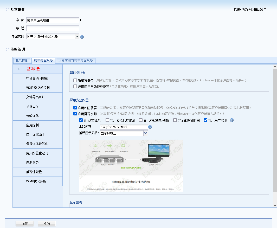Open Win10优化策略 settings
Viewport: 277px width, 228px height.
click(37, 181)
